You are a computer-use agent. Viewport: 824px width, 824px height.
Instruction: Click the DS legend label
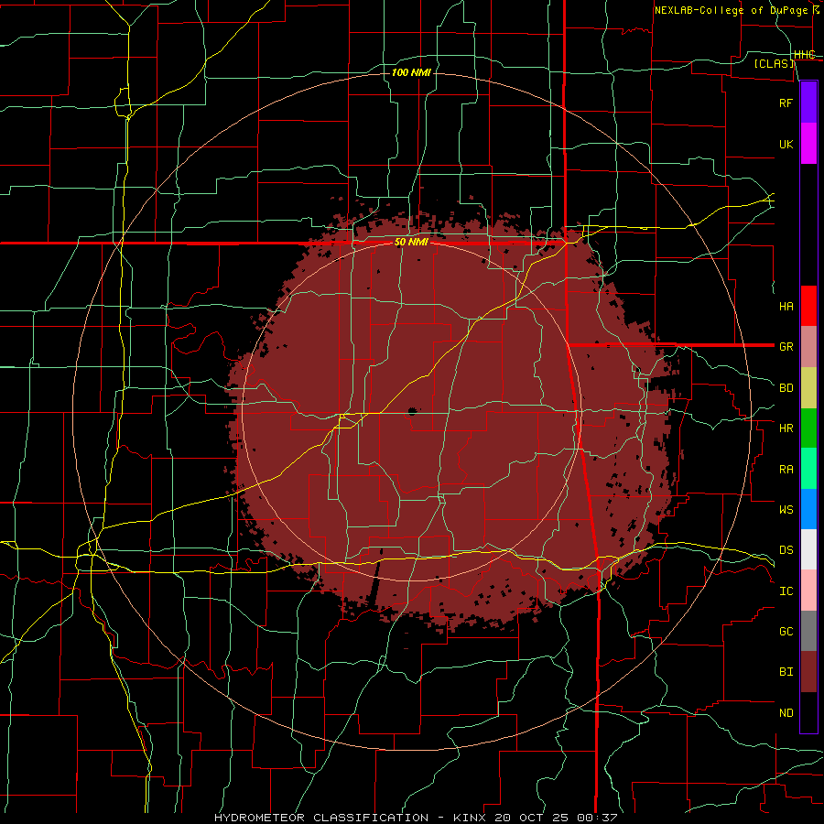tap(786, 550)
